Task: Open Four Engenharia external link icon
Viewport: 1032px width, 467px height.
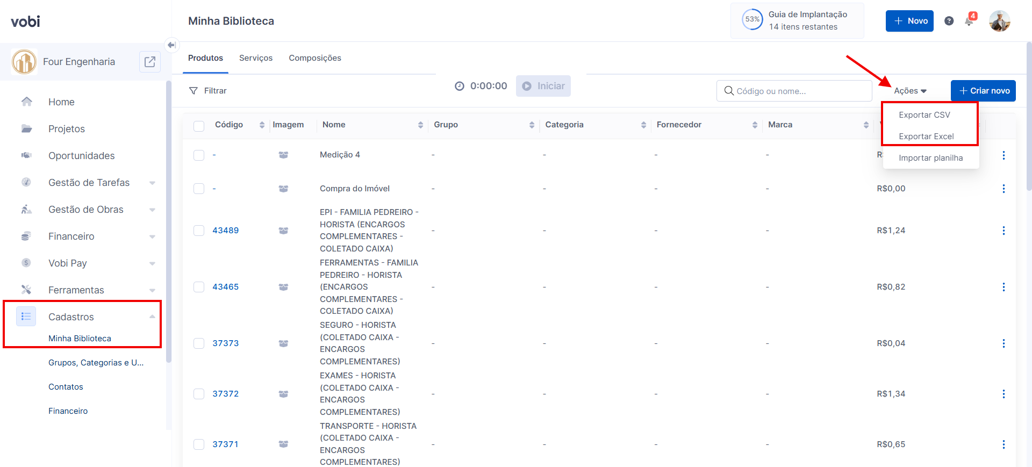Action: pyautogui.click(x=150, y=62)
